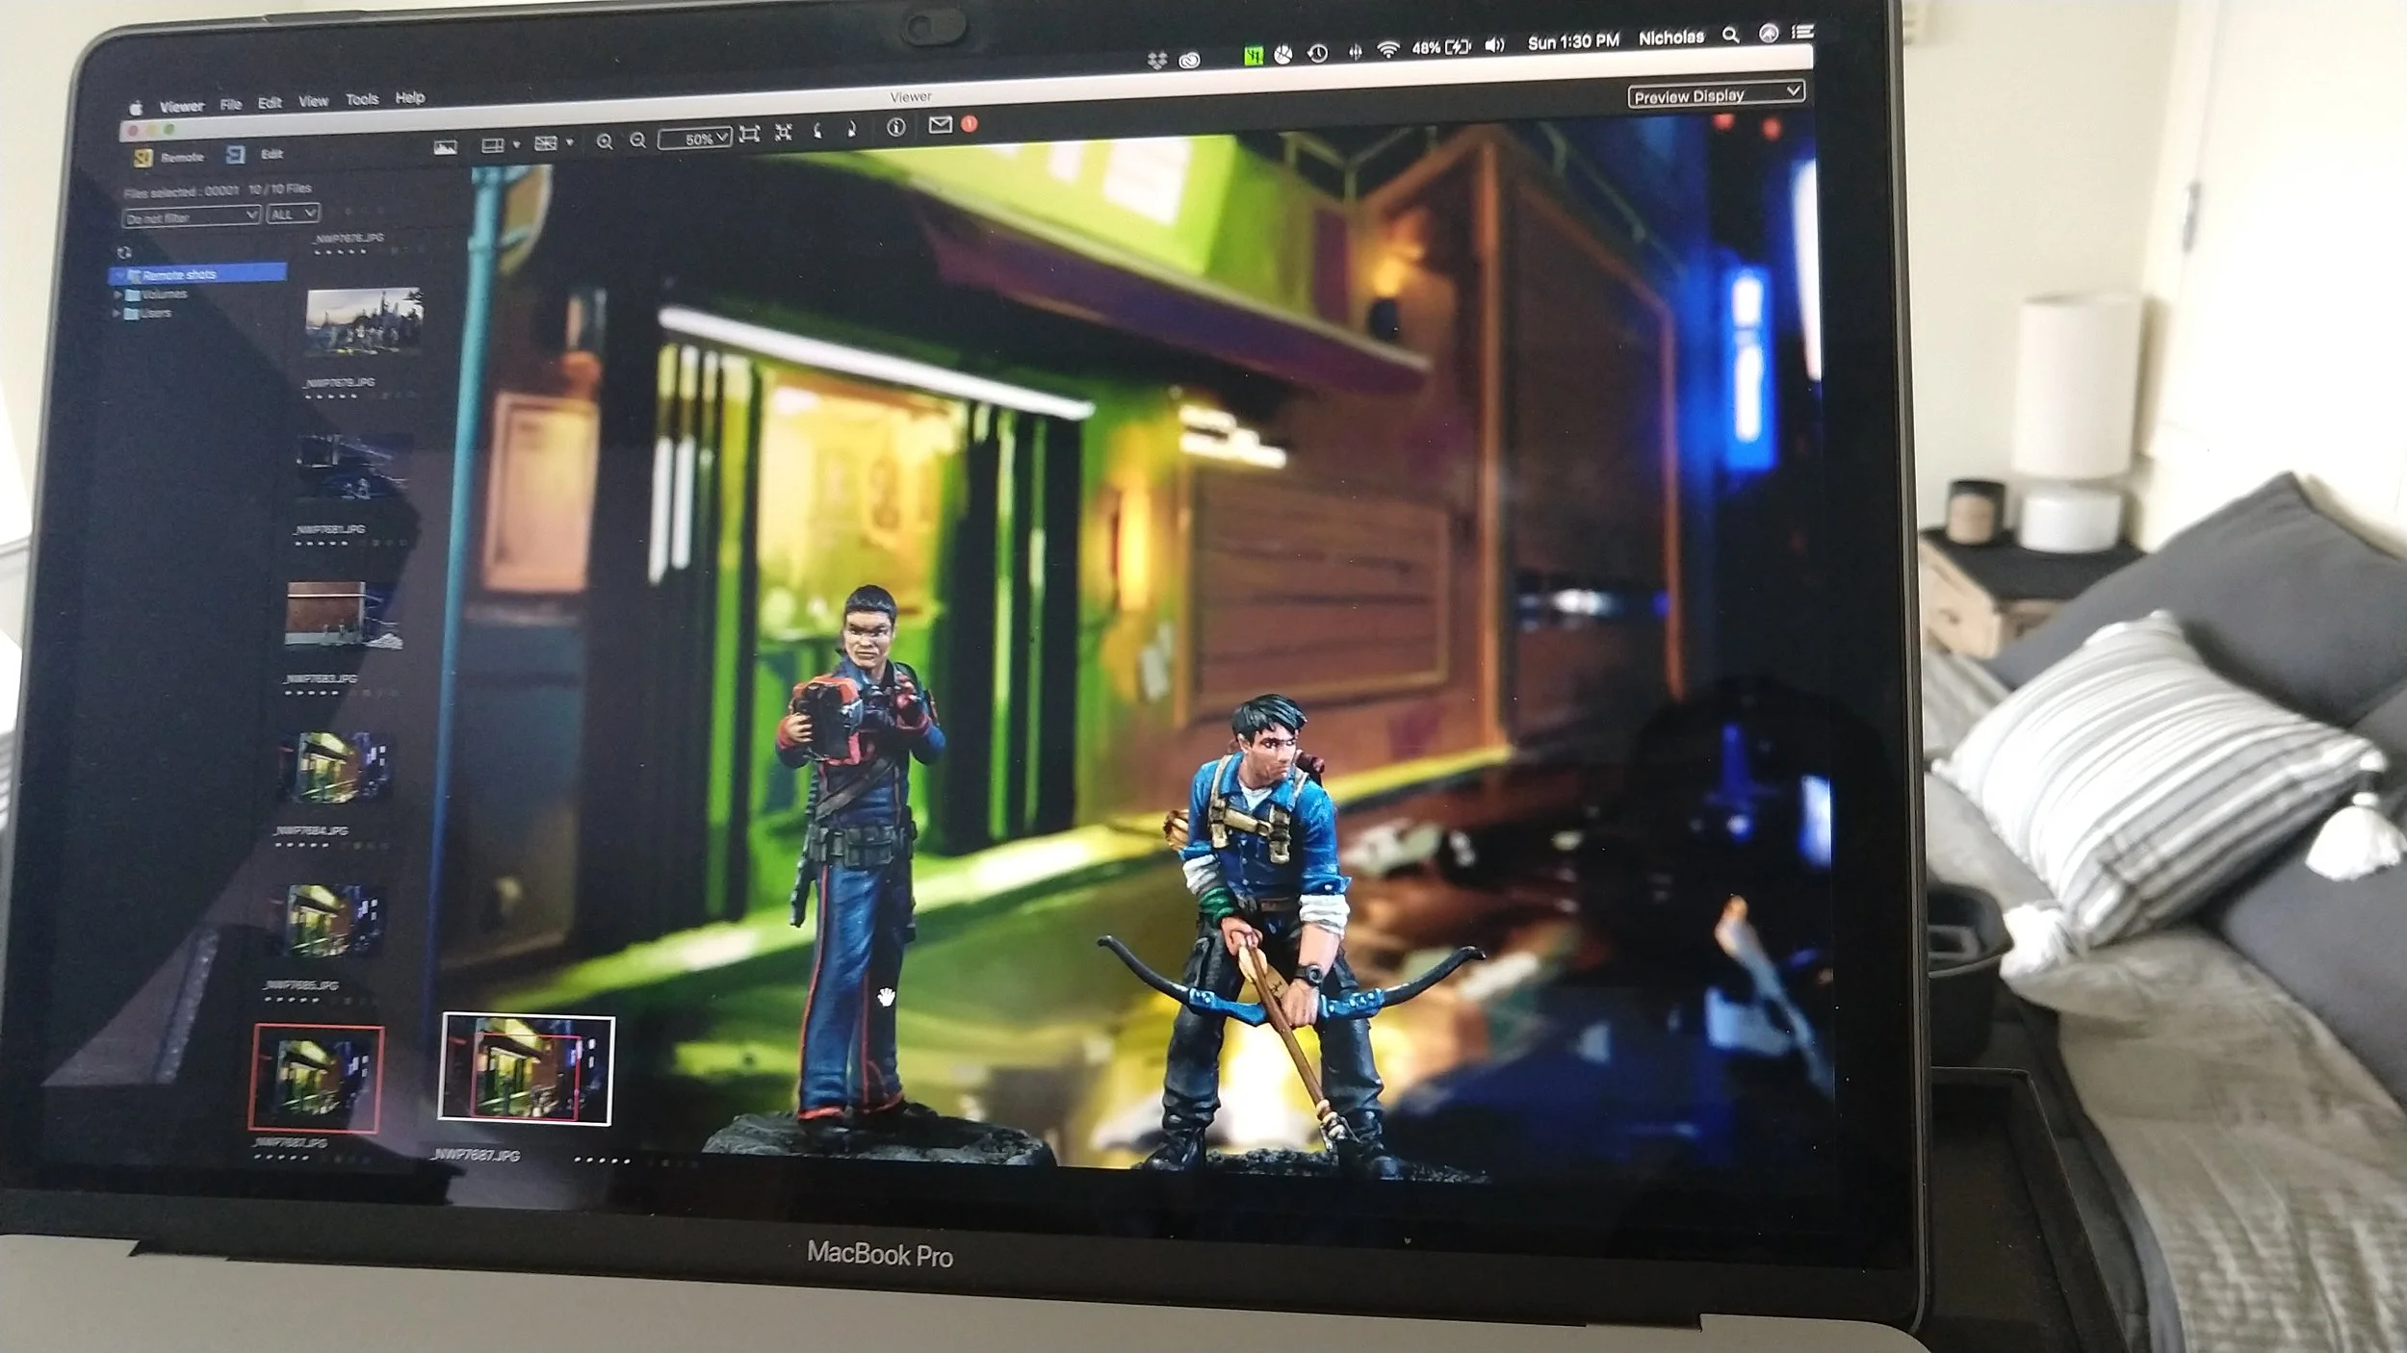Screen dimensions: 2407x1353
Task: Click the 48% battery status
Action: point(1441,47)
